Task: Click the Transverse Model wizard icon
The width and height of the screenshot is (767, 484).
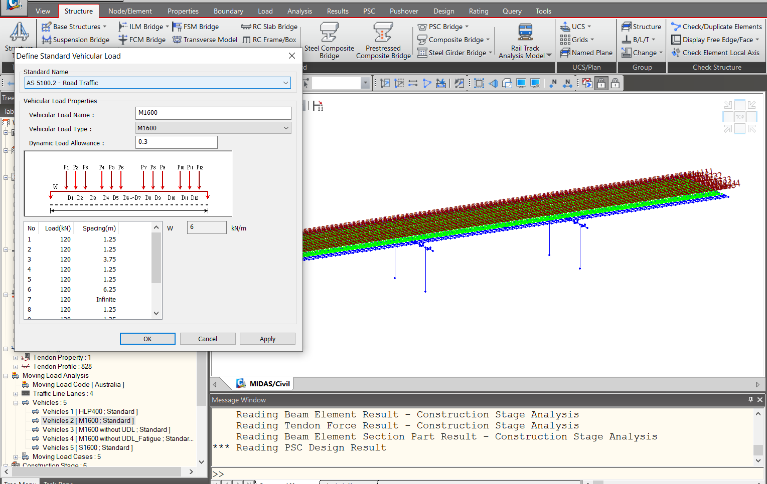Action: (204, 40)
